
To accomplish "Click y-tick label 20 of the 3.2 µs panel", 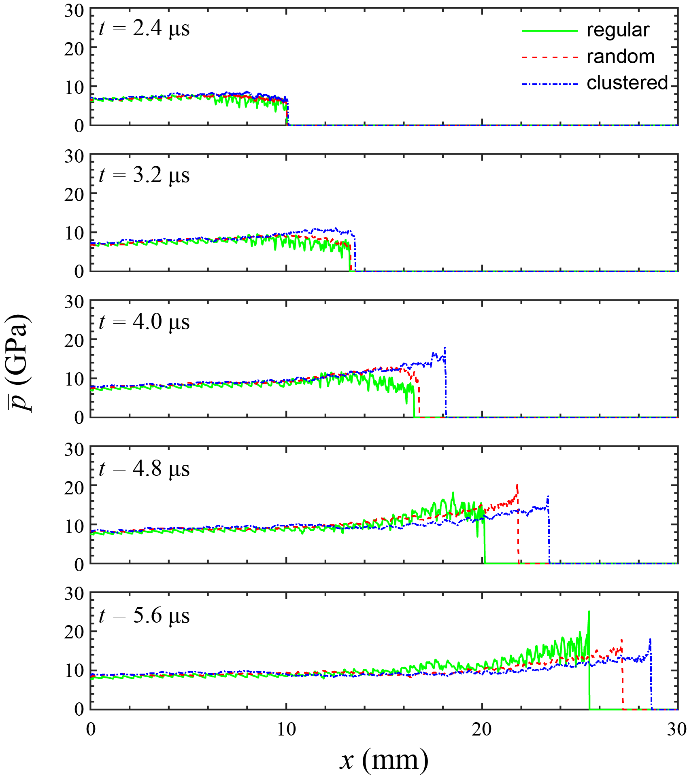I will [74, 195].
